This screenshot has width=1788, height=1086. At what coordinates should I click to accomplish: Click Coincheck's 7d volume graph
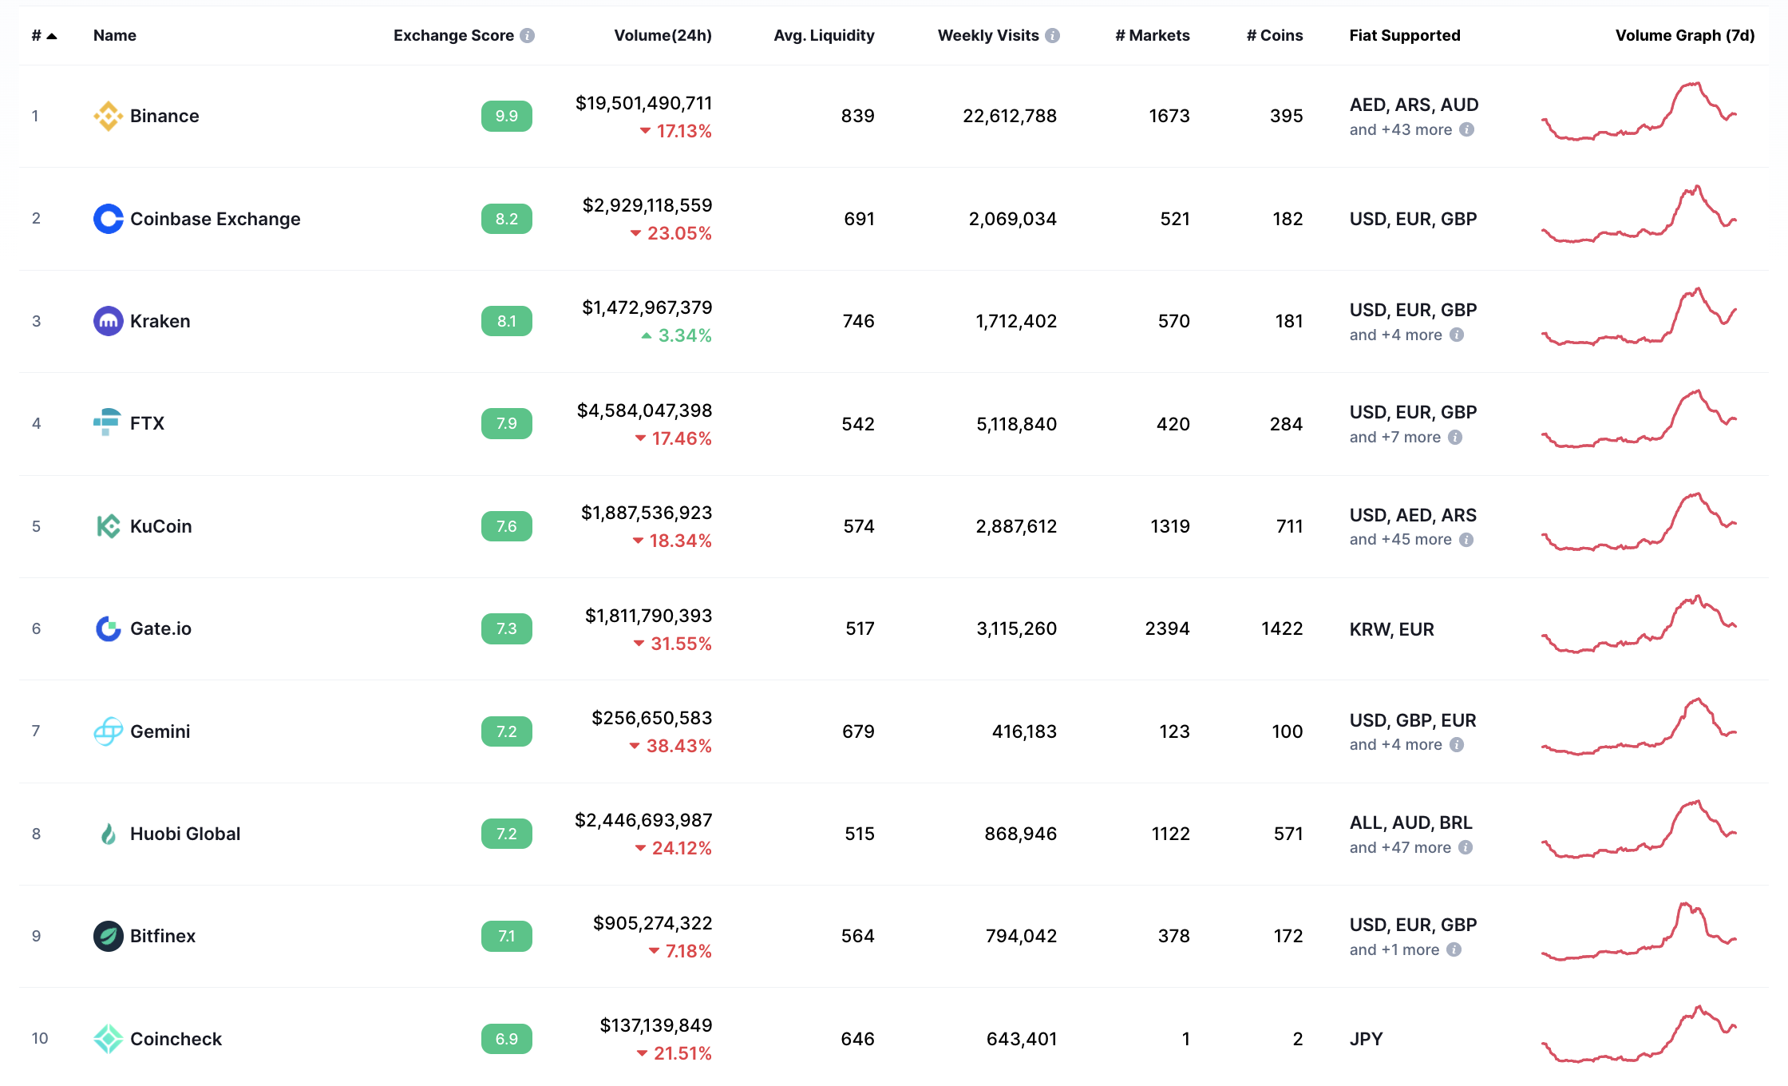[1639, 1034]
